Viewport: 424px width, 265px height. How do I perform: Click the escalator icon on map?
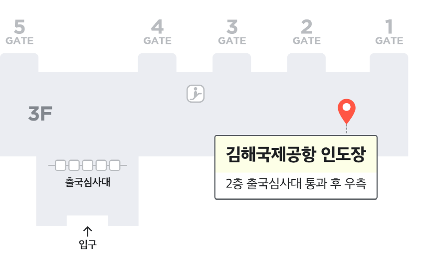[x=196, y=94]
